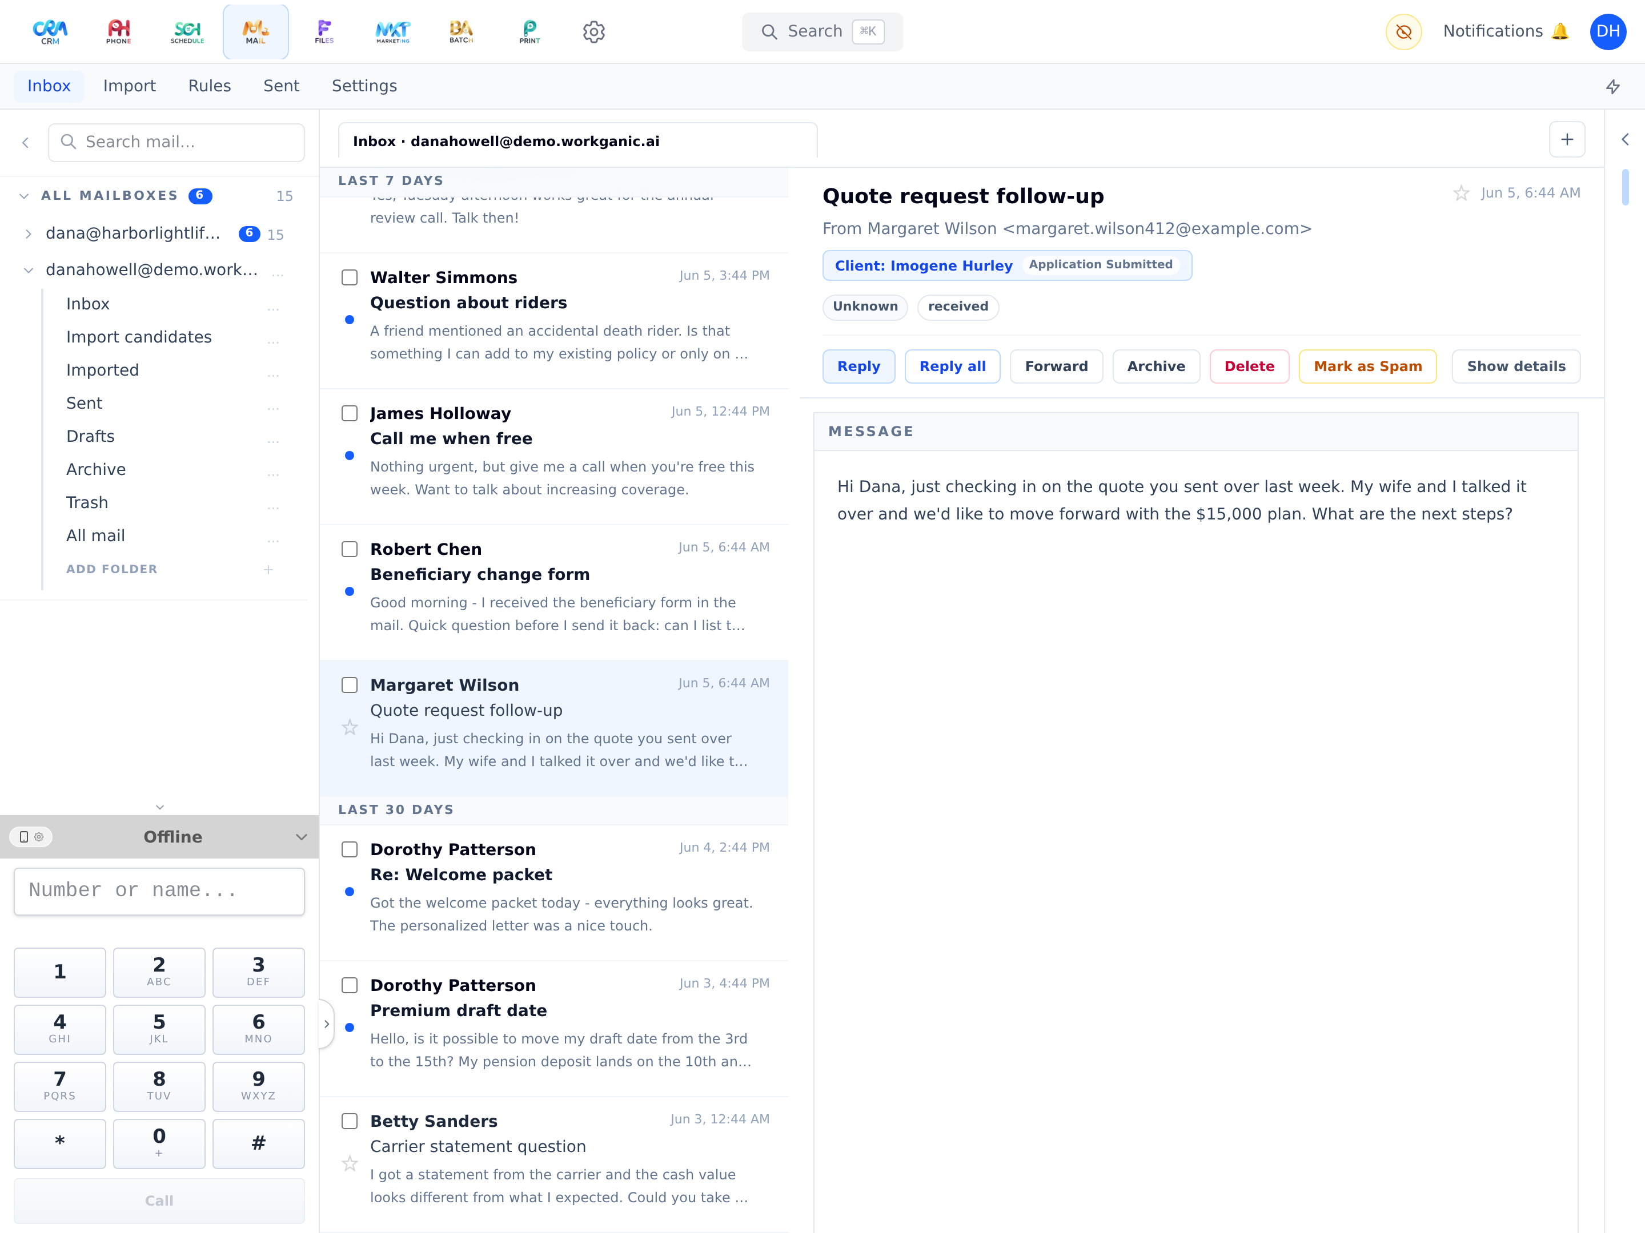Collapse the right side panel chevron
The image size is (1645, 1233).
click(1625, 140)
